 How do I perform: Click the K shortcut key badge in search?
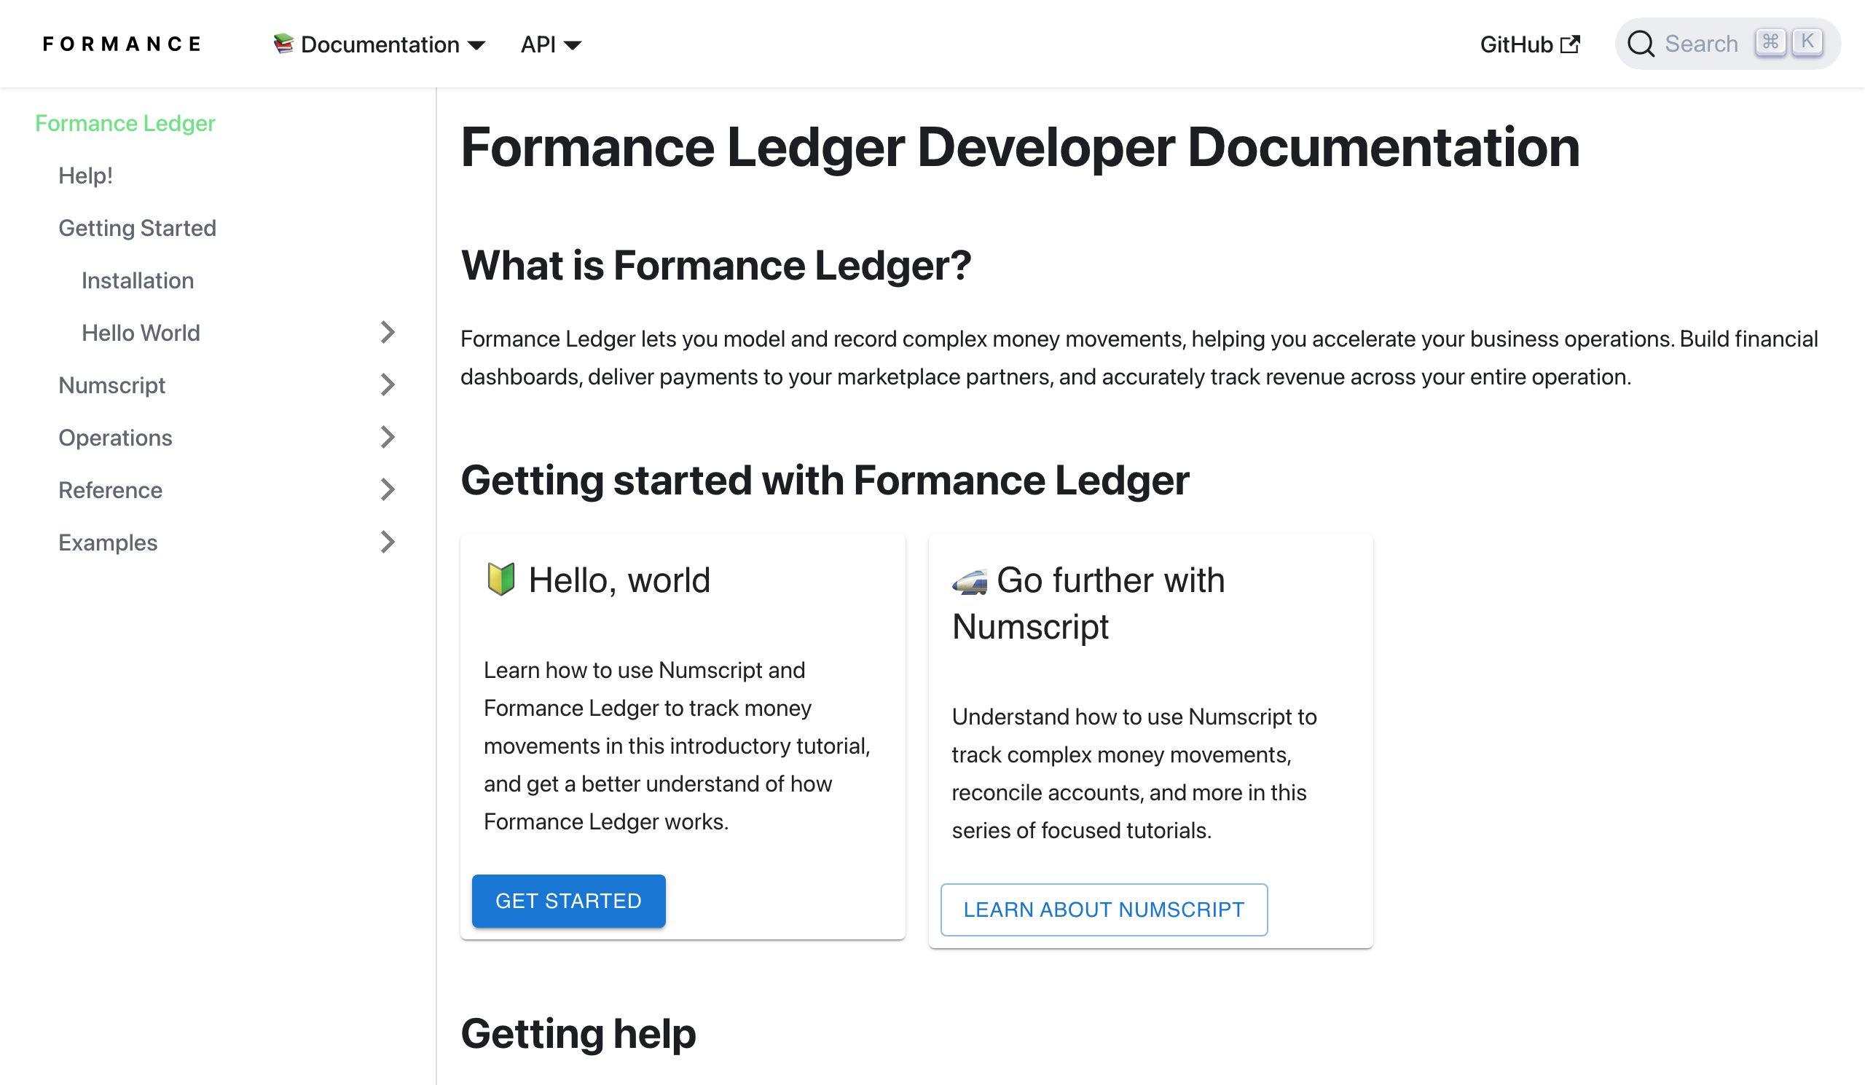tap(1807, 42)
